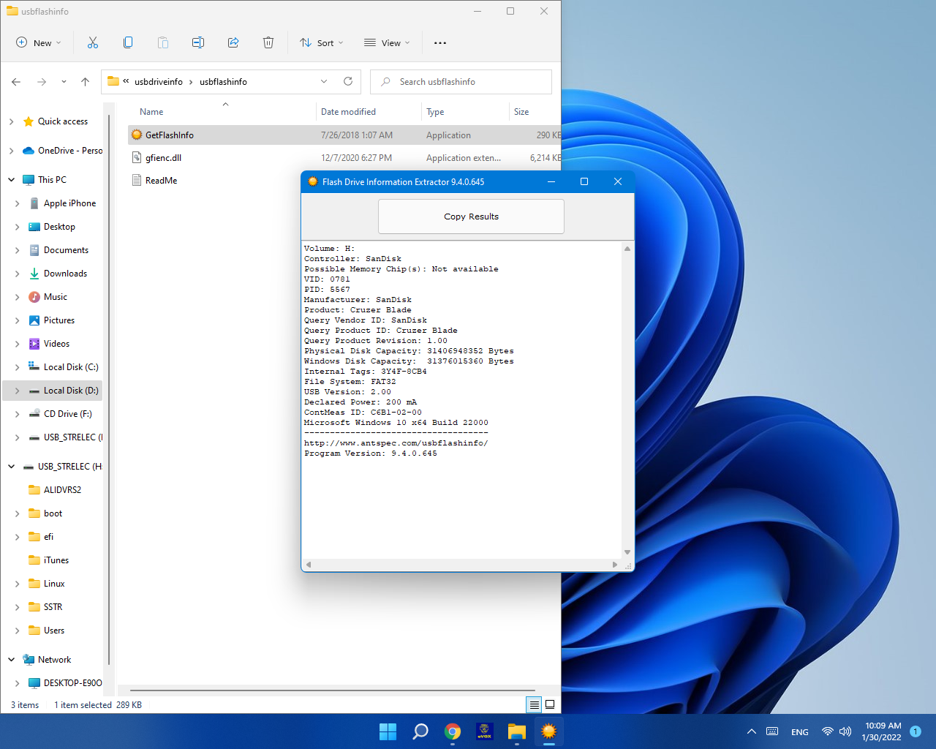Select the GetFlashInfo application file
Screen dimensions: 936x749
click(x=344, y=135)
